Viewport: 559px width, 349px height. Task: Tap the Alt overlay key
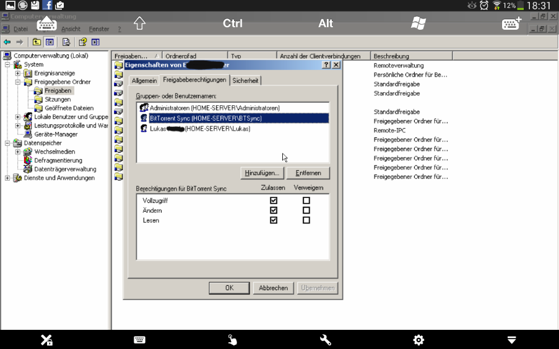[326, 23]
